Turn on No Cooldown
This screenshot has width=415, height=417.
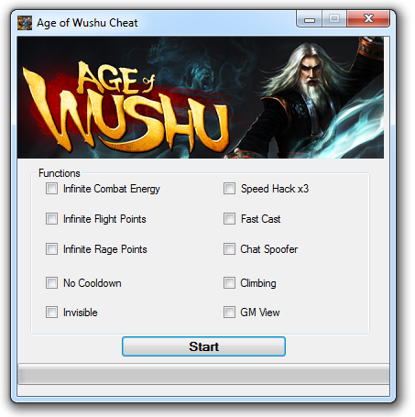(x=51, y=283)
